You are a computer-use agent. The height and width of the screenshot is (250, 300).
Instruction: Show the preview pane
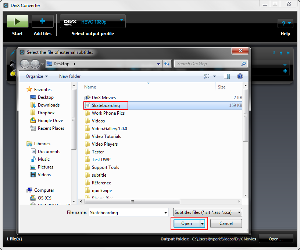coord(227,76)
